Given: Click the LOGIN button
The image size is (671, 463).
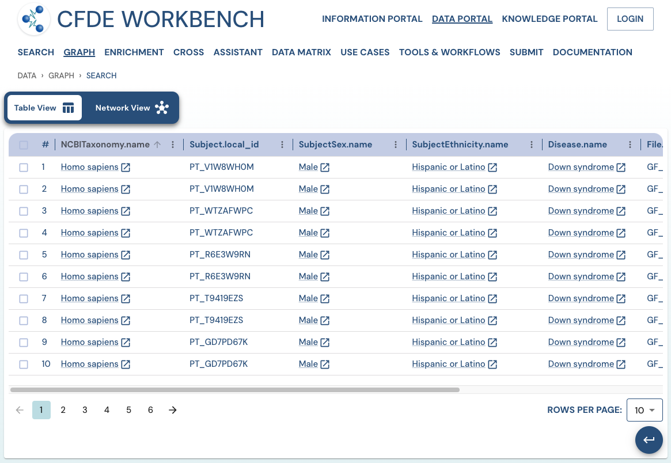Looking at the screenshot, I should coord(630,18).
